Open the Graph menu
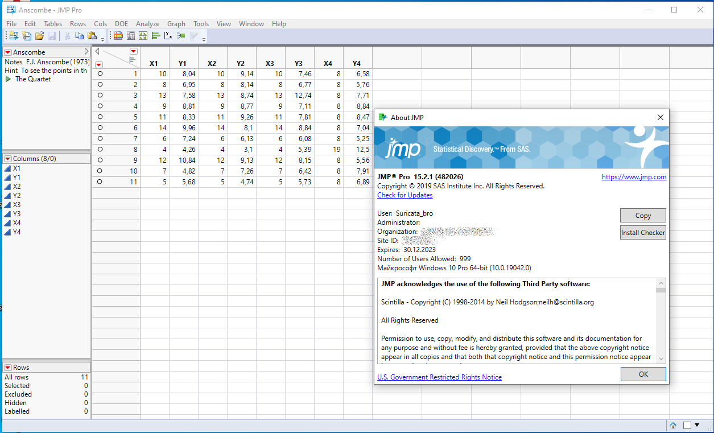 pos(176,24)
